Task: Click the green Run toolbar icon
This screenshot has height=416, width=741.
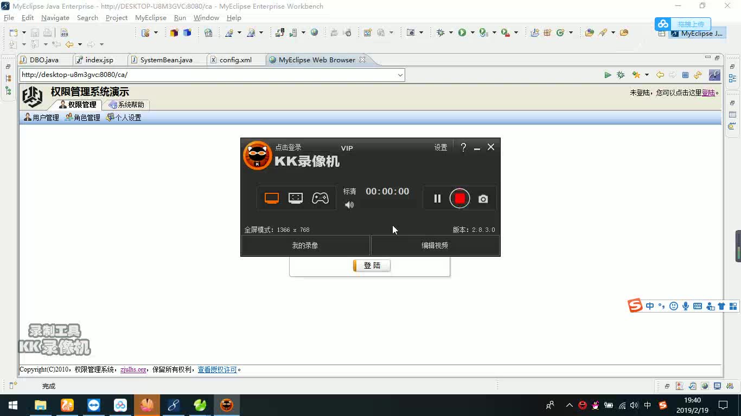Action: click(x=462, y=32)
